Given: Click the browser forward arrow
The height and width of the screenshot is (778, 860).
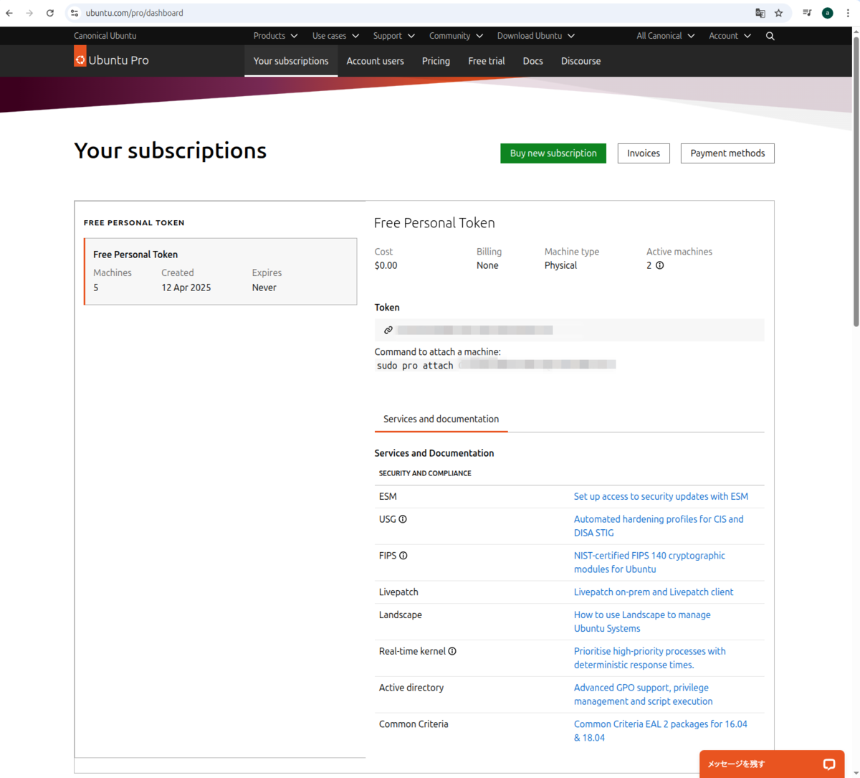Looking at the screenshot, I should coord(29,13).
